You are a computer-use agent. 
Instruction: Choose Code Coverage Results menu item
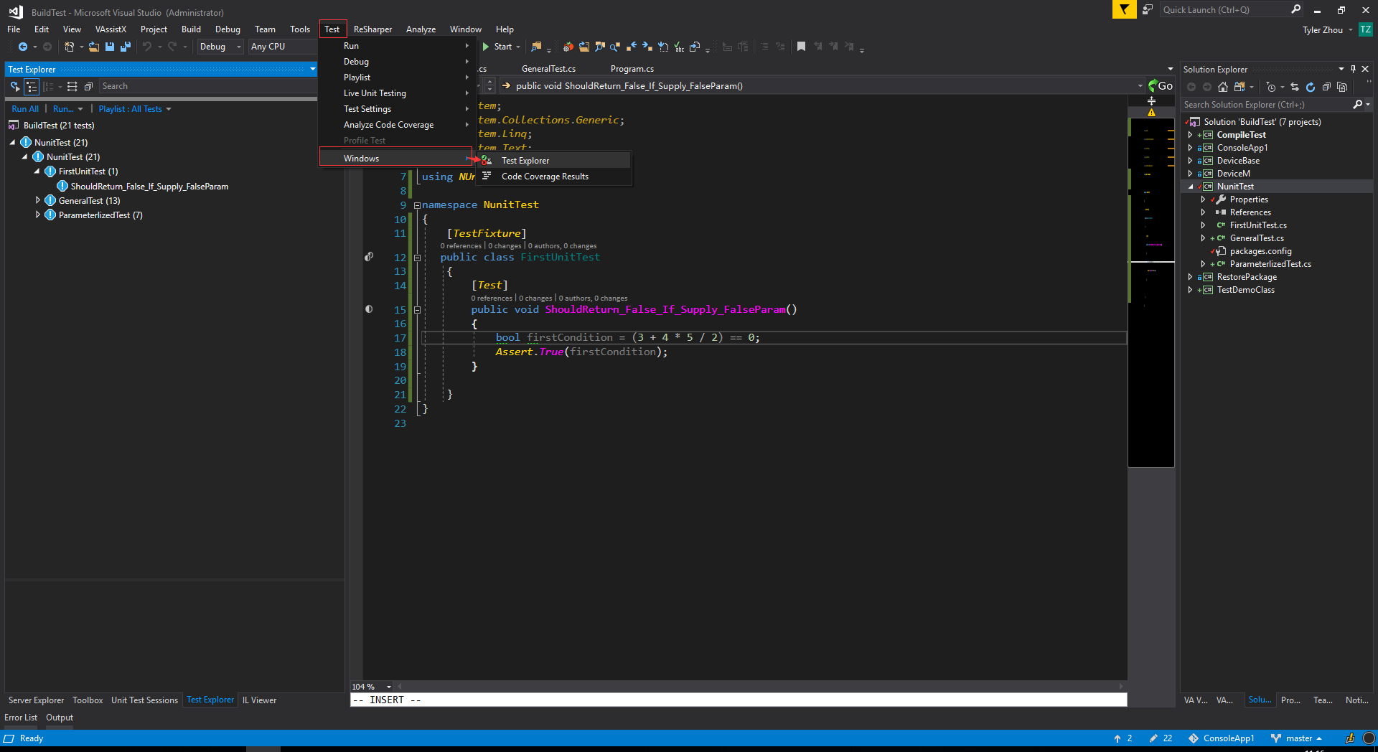point(553,177)
